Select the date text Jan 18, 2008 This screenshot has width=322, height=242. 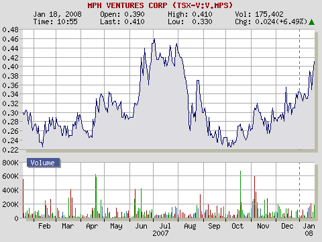(58, 14)
